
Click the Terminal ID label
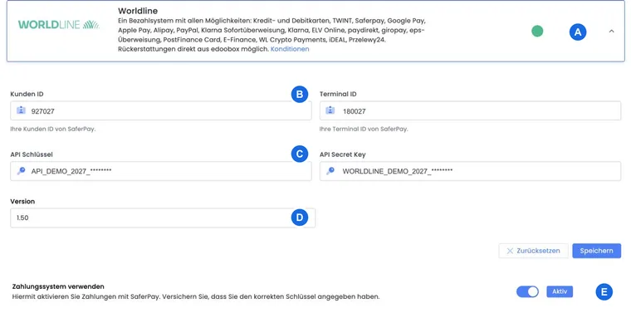pos(338,94)
